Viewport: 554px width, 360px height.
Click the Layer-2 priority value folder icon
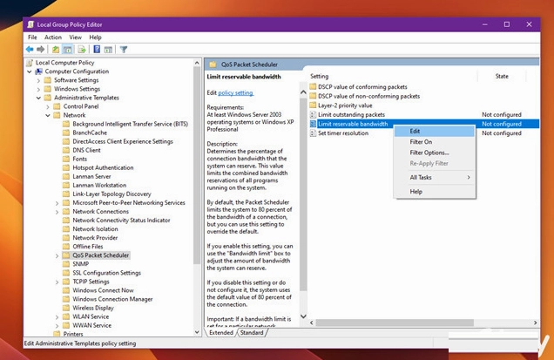pos(313,105)
